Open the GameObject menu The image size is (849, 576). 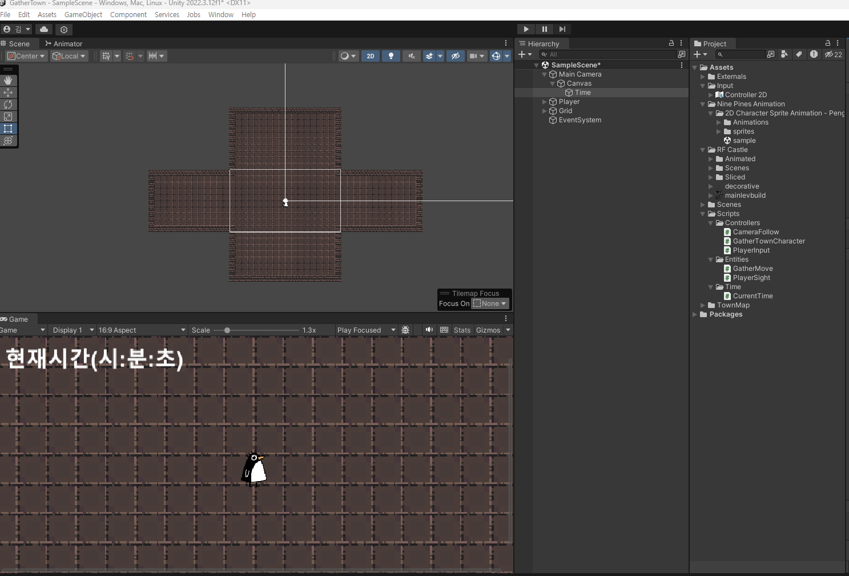83,15
